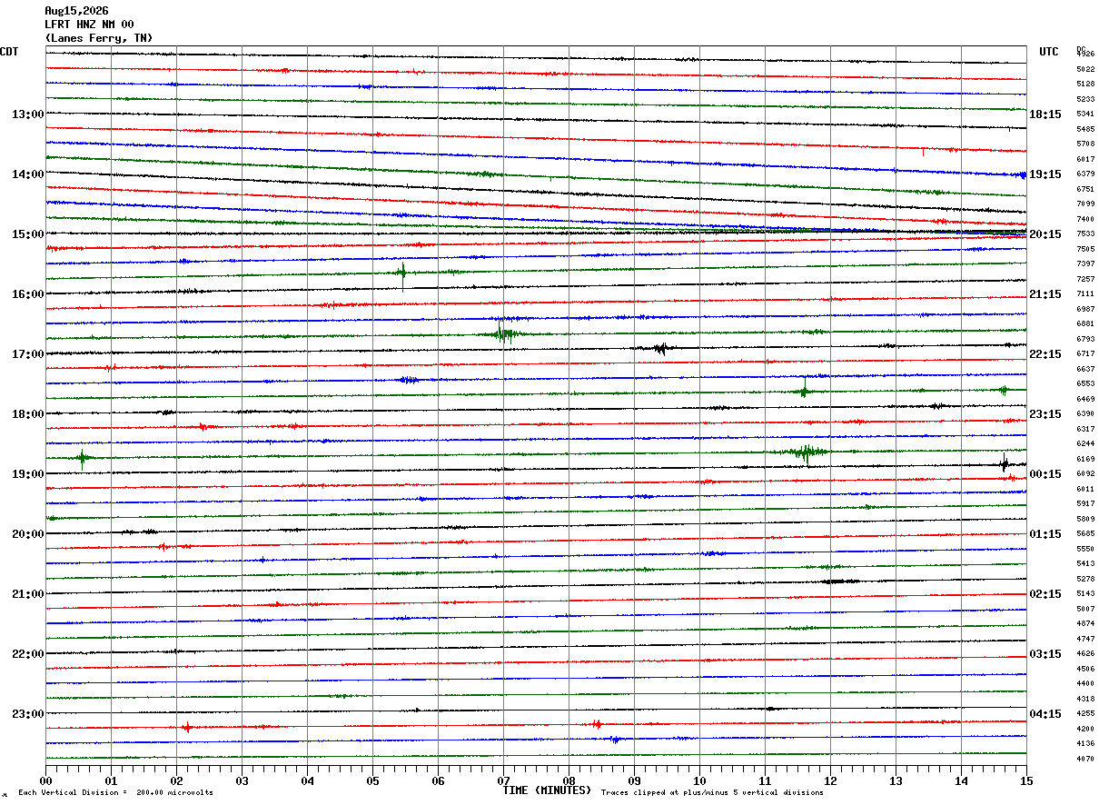Click the "Traces clipped at plus/minus 5" note
The width and height of the screenshot is (1099, 805).
click(x=712, y=793)
